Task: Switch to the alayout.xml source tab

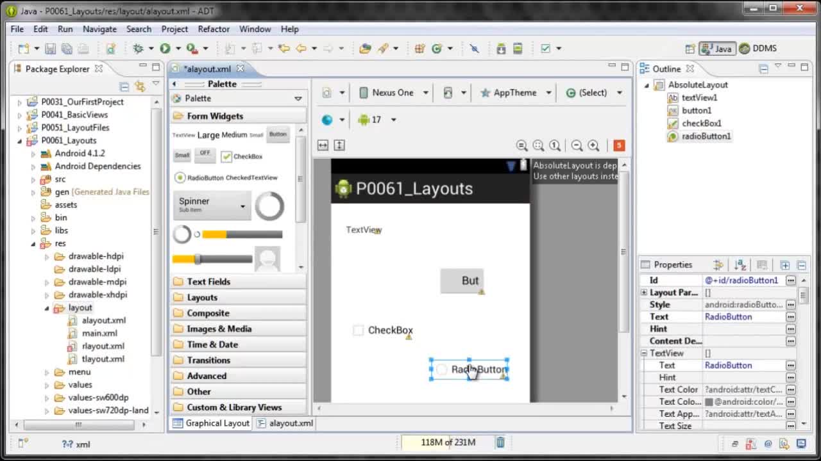Action: 285,423
